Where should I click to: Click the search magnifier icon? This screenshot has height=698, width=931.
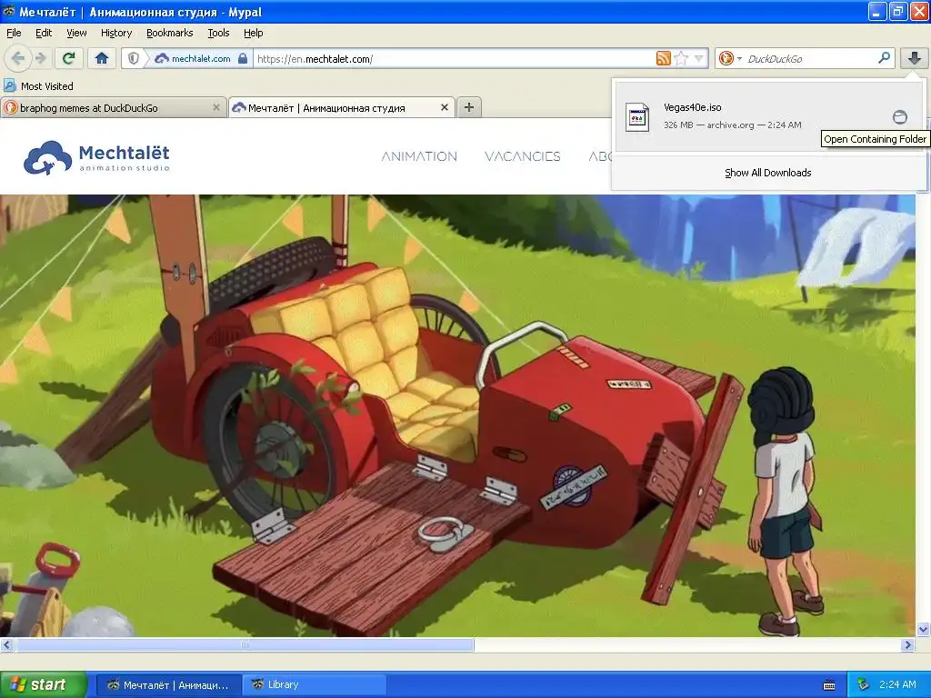[884, 57]
